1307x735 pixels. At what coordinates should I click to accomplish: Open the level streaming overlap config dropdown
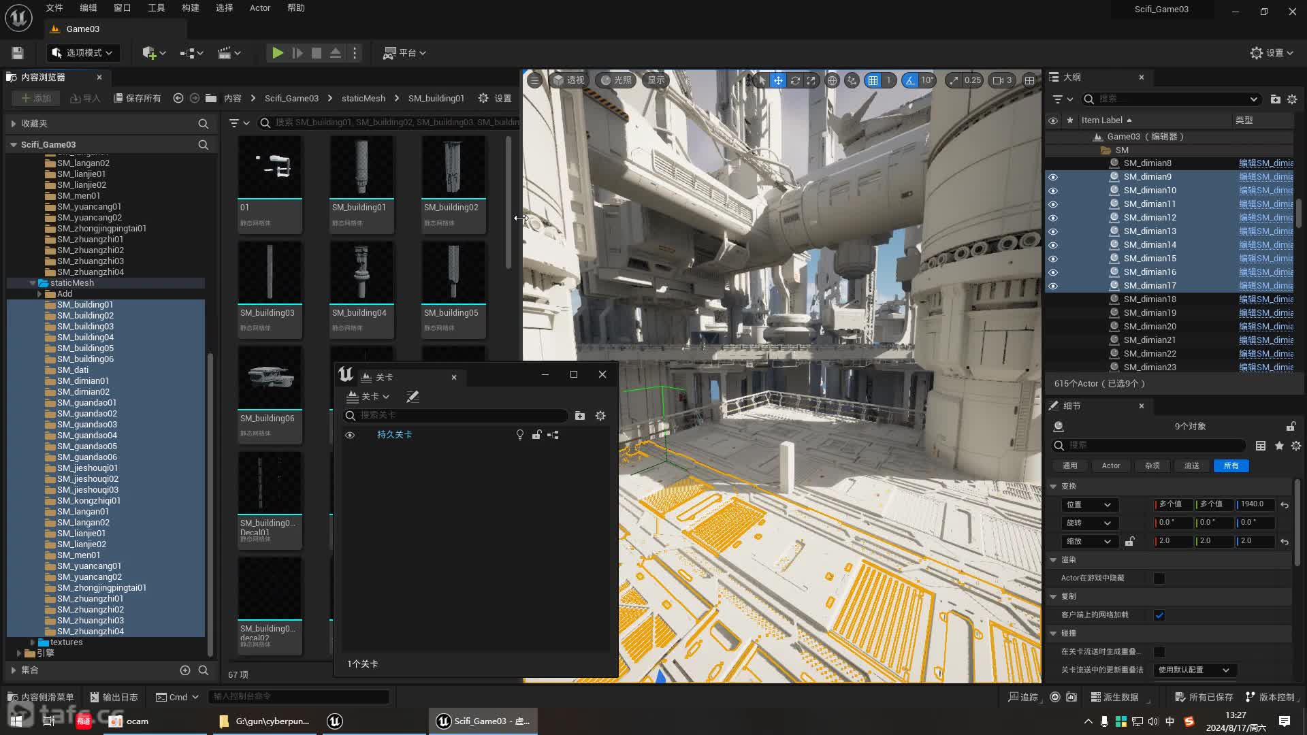[1194, 670]
